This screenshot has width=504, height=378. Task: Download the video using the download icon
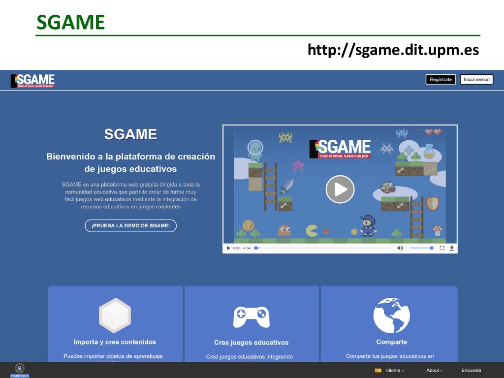[x=452, y=248]
